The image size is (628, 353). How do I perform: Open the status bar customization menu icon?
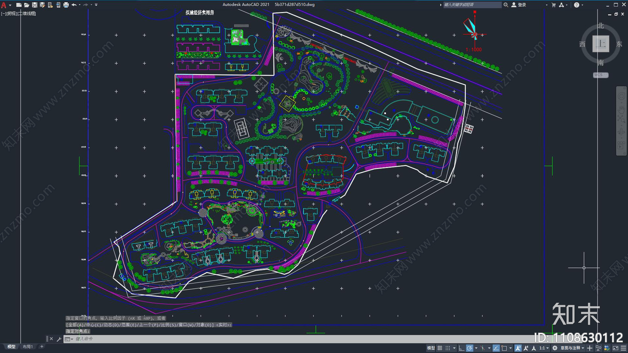(x=624, y=348)
